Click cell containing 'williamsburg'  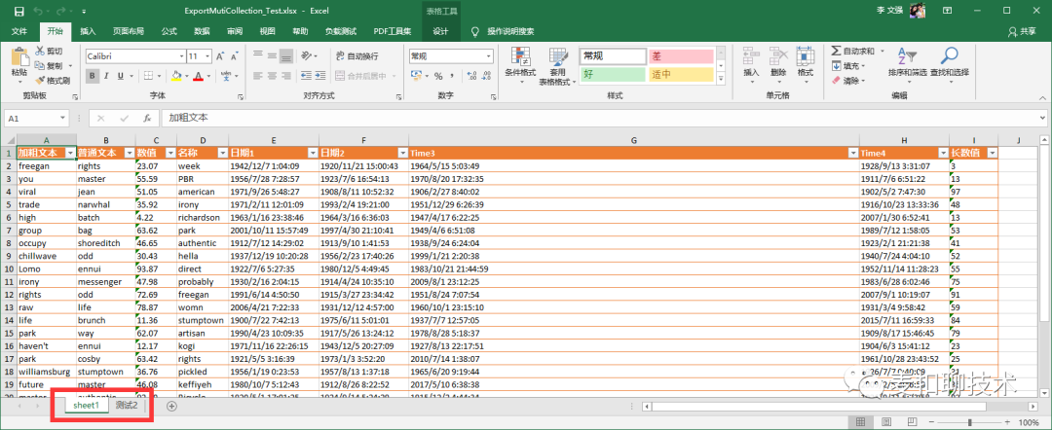[x=47, y=371]
